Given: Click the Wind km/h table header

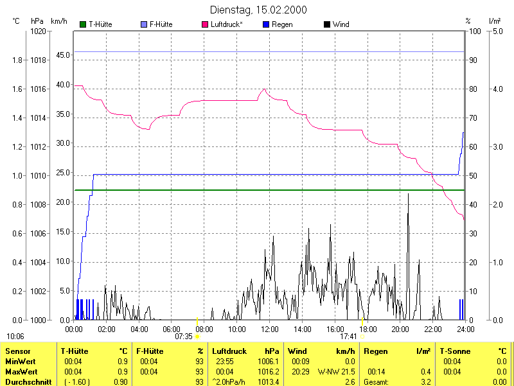Looking at the screenshot, I should click(x=321, y=351).
